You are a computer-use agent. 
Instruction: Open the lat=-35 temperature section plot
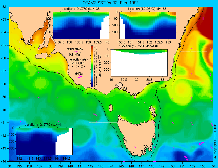(148, 25)
